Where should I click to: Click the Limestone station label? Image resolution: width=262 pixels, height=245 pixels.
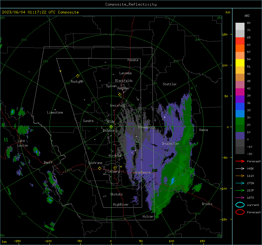[55, 112]
